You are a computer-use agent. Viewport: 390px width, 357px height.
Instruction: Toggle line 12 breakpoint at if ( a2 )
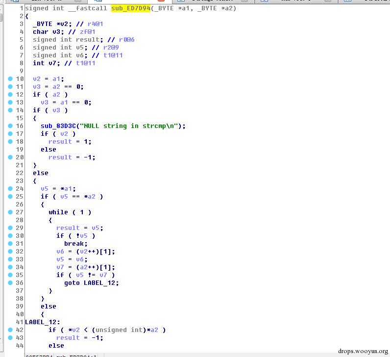pyautogui.click(x=10, y=94)
